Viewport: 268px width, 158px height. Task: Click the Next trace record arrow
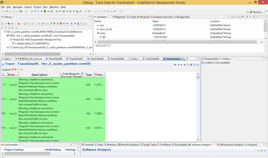tap(181, 65)
